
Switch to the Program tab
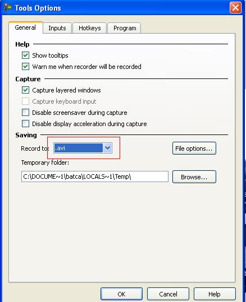(125, 28)
